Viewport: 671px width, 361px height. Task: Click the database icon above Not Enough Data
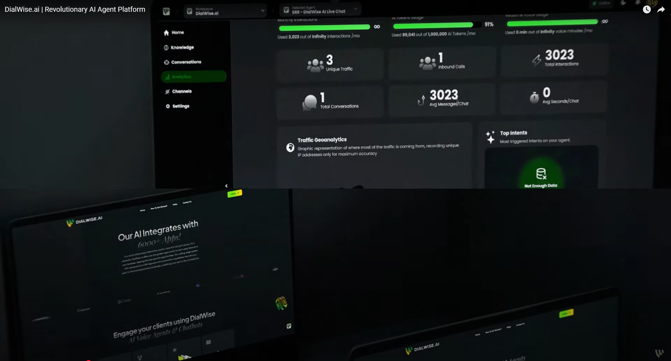(x=541, y=174)
